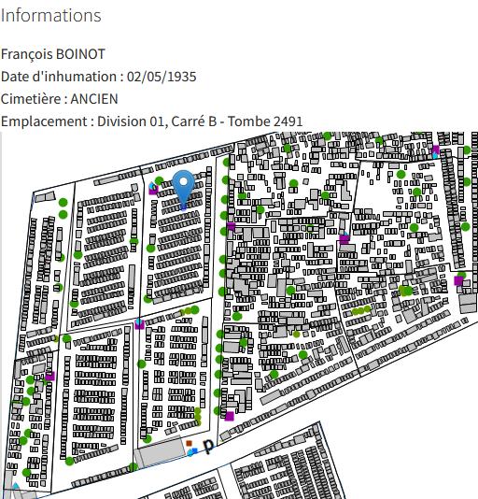
Task: Click the Informations heading
Action: point(51,15)
